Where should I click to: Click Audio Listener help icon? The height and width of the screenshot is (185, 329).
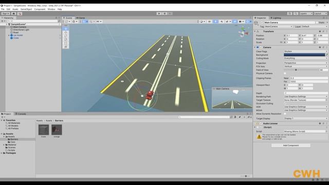(x=320, y=123)
